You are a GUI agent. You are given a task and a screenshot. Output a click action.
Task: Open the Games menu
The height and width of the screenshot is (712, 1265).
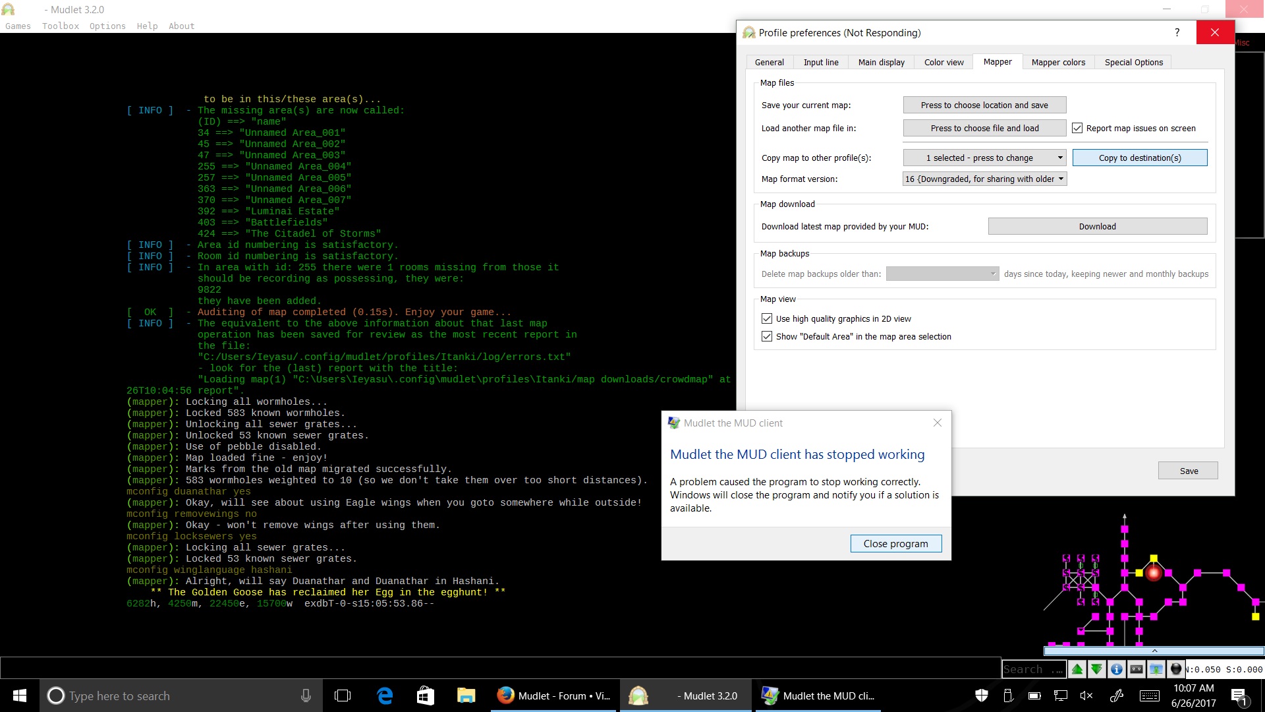click(18, 26)
